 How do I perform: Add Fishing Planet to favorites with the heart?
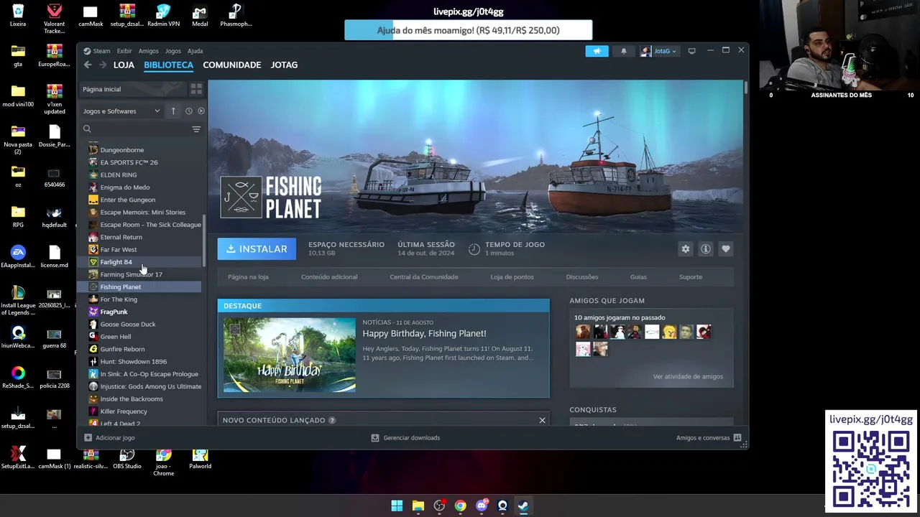click(726, 248)
